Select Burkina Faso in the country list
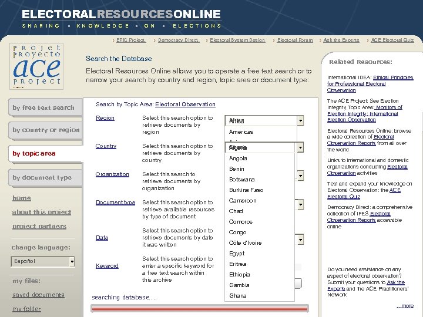 pos(260,190)
